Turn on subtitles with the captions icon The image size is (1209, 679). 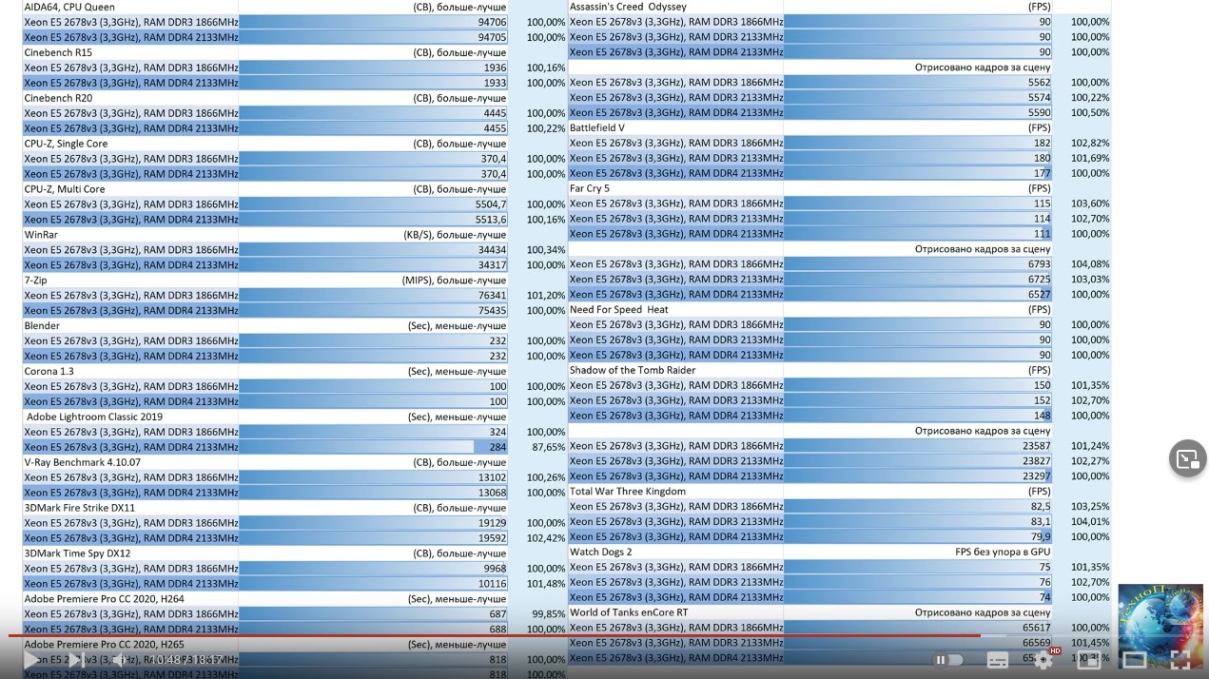[997, 660]
